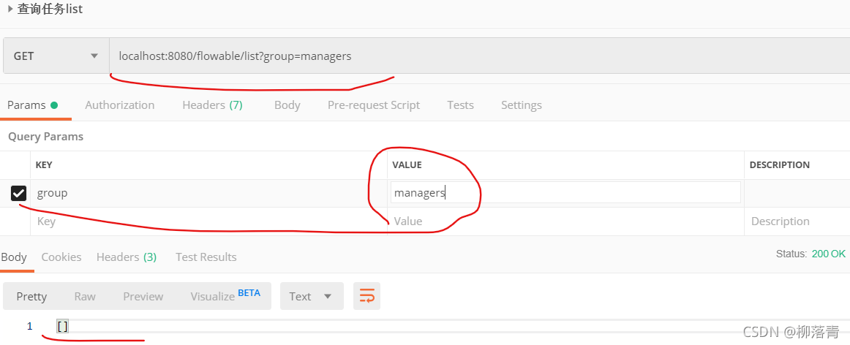Click the 200 OK status text
This screenshot has height=345, width=850.
[828, 254]
